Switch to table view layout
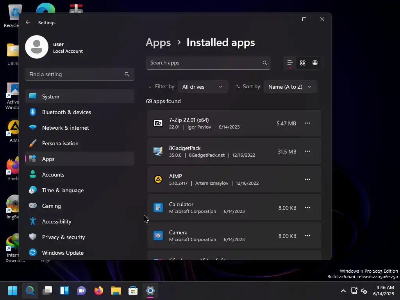The width and height of the screenshot is (400, 300). pos(315,63)
